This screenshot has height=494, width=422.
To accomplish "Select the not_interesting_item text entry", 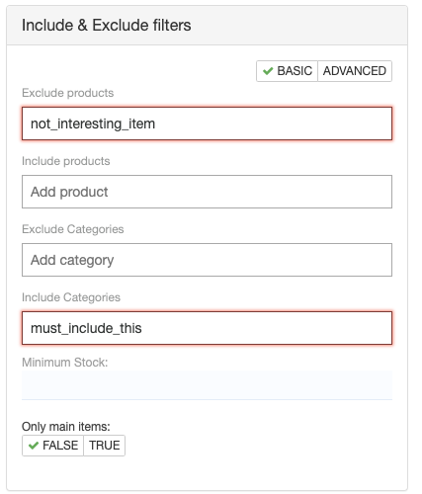I will pos(93,123).
